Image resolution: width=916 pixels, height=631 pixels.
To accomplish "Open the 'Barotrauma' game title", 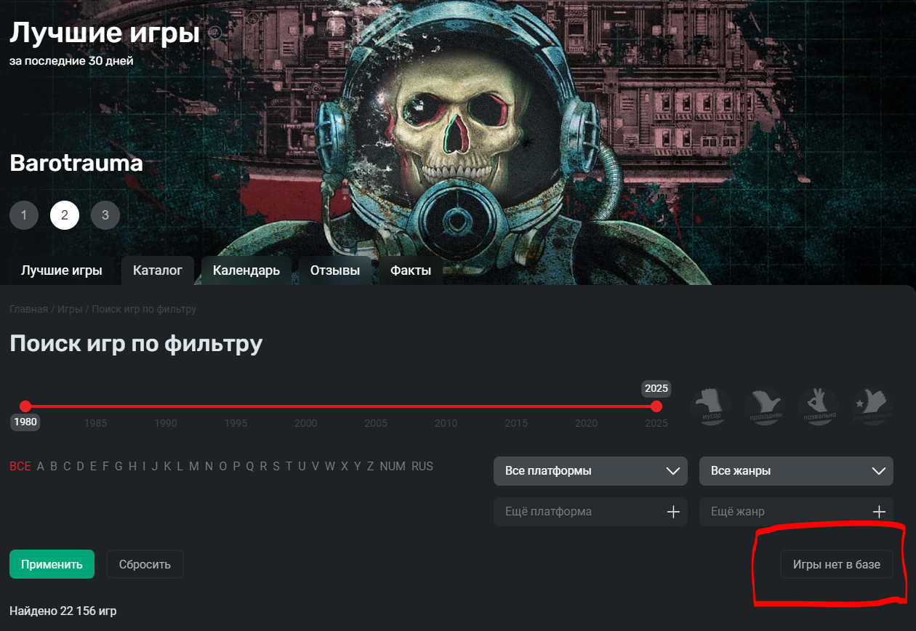I will coord(76,163).
